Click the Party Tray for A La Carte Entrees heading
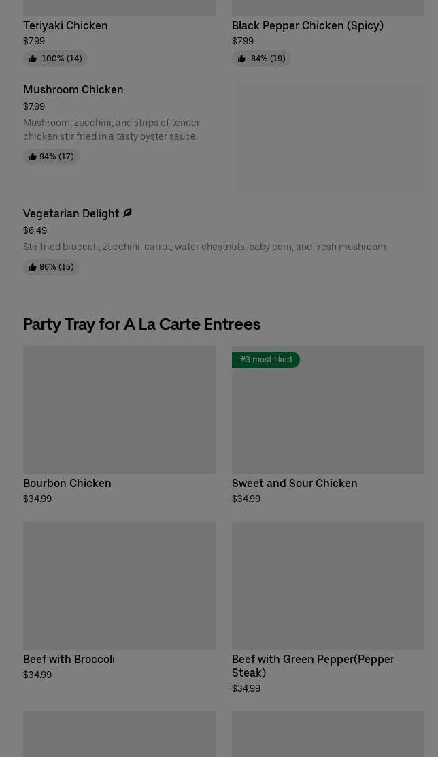Viewport: 438px width, 757px height. pos(141,324)
